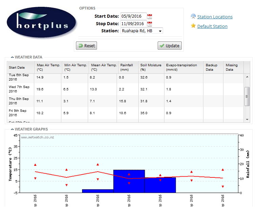Sort by the Start Date column header
The image size is (257, 208).
[x=21, y=68]
